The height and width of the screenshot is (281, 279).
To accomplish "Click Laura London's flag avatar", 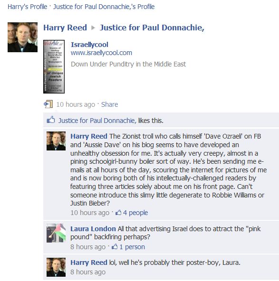I will [x=56, y=233].
